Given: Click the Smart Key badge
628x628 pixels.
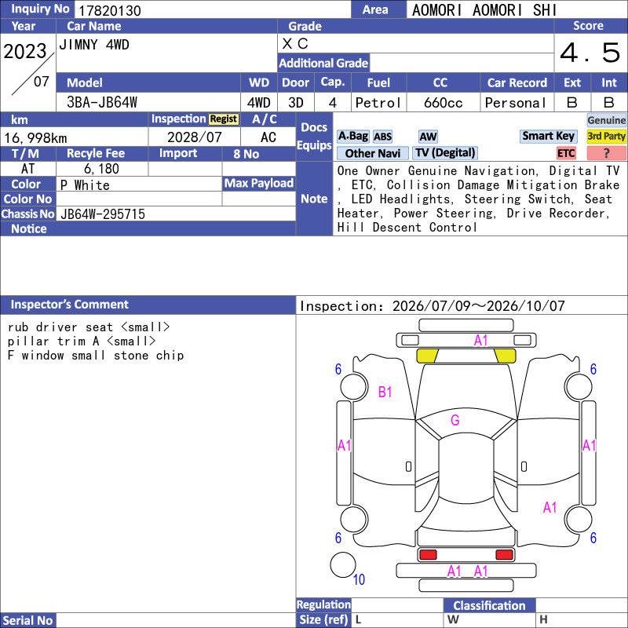Looking at the screenshot, I should [x=548, y=136].
